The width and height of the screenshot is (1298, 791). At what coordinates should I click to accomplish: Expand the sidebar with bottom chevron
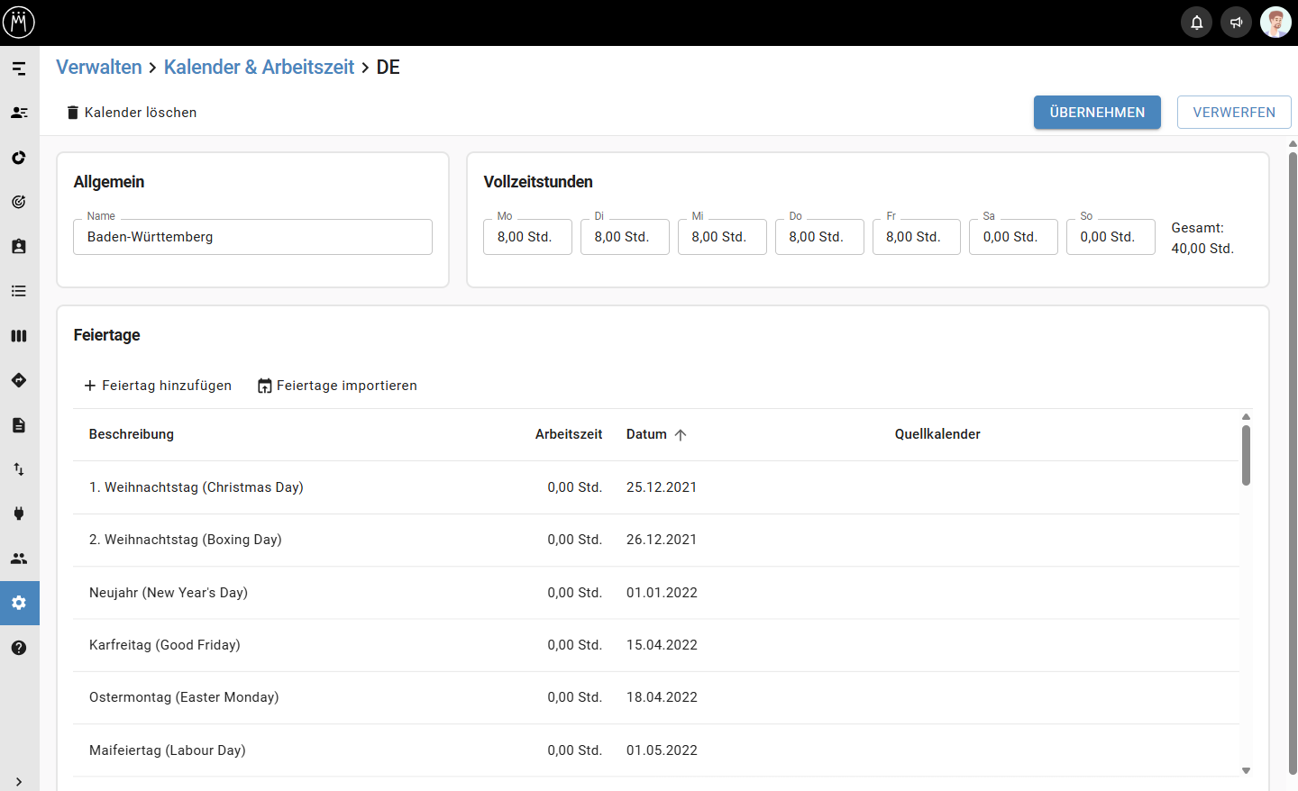(19, 782)
